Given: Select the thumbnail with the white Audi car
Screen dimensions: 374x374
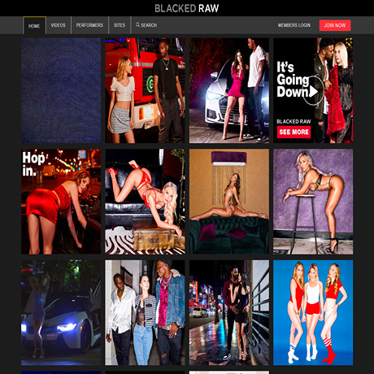Looking at the screenshot, I should click(x=229, y=90).
